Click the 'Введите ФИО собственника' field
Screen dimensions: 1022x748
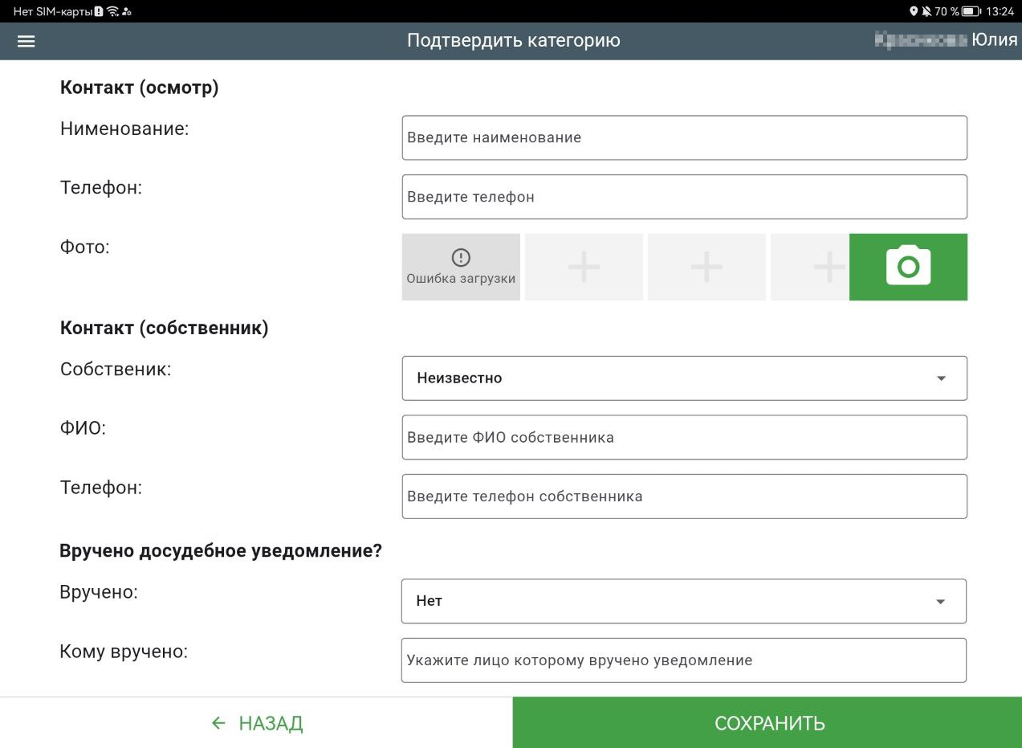684,438
